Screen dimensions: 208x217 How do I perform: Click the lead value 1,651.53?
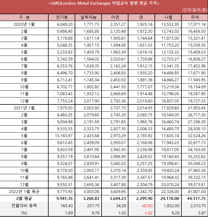[x=145, y=45]
